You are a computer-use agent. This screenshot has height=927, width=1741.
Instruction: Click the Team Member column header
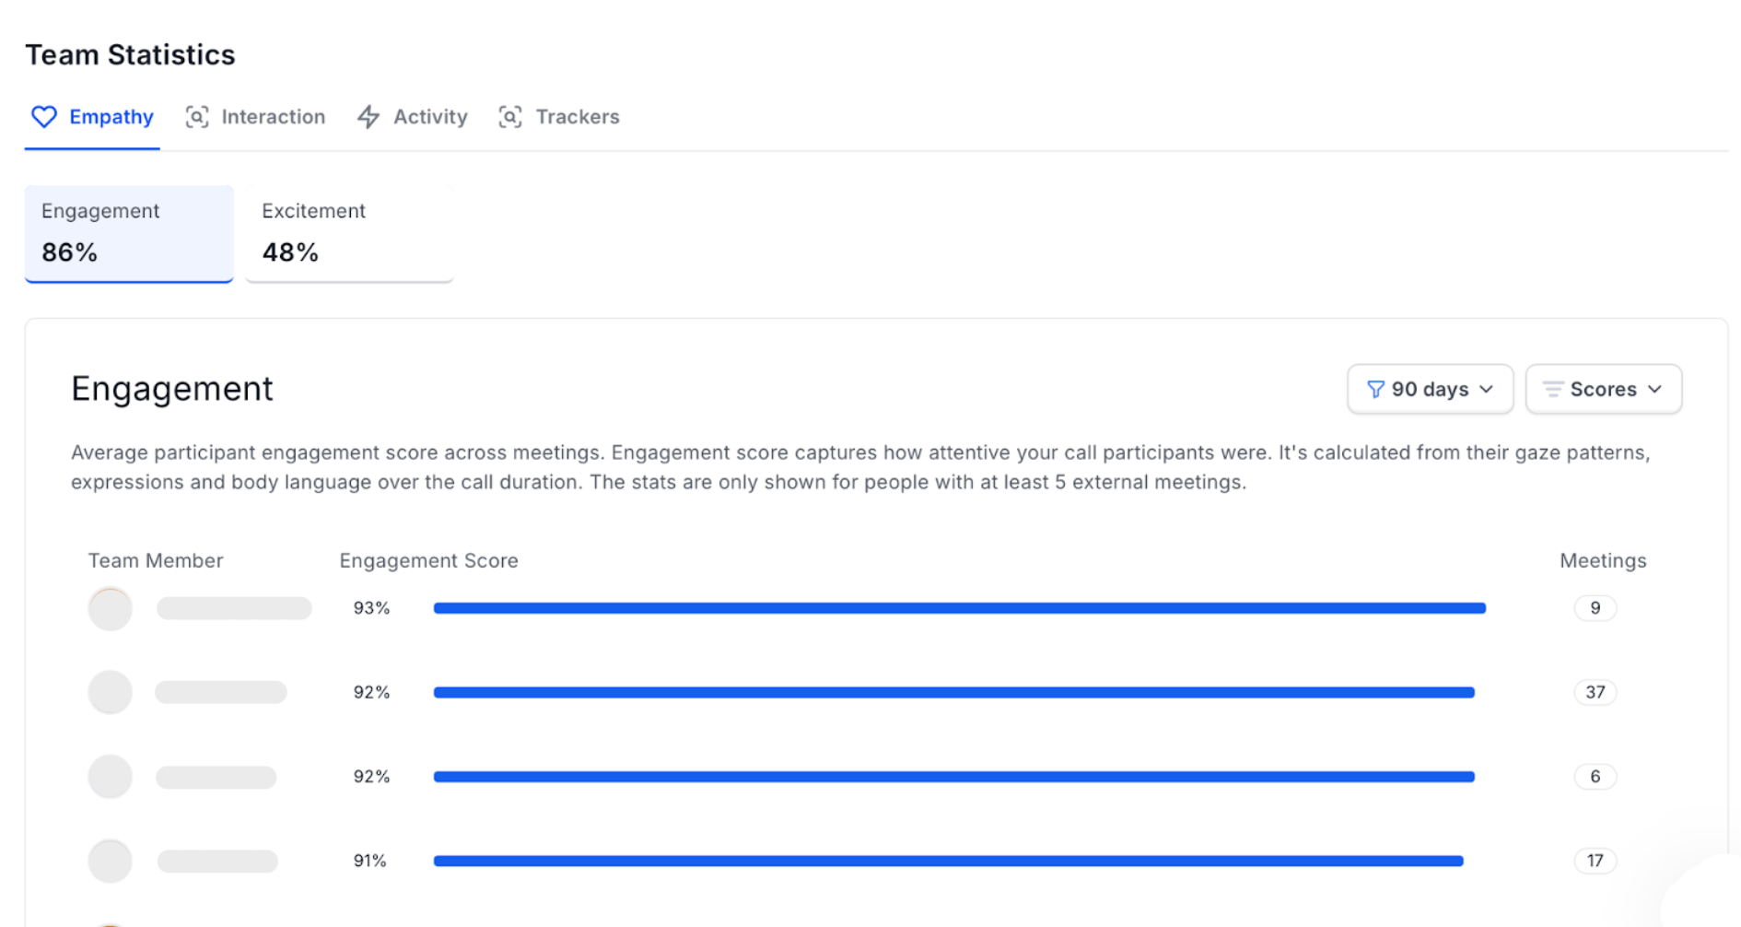click(156, 561)
